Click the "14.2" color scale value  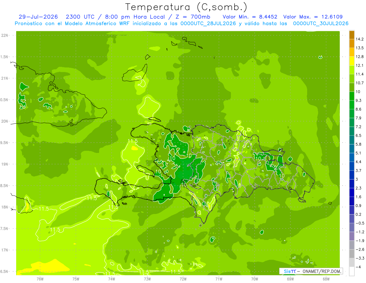(360, 39)
